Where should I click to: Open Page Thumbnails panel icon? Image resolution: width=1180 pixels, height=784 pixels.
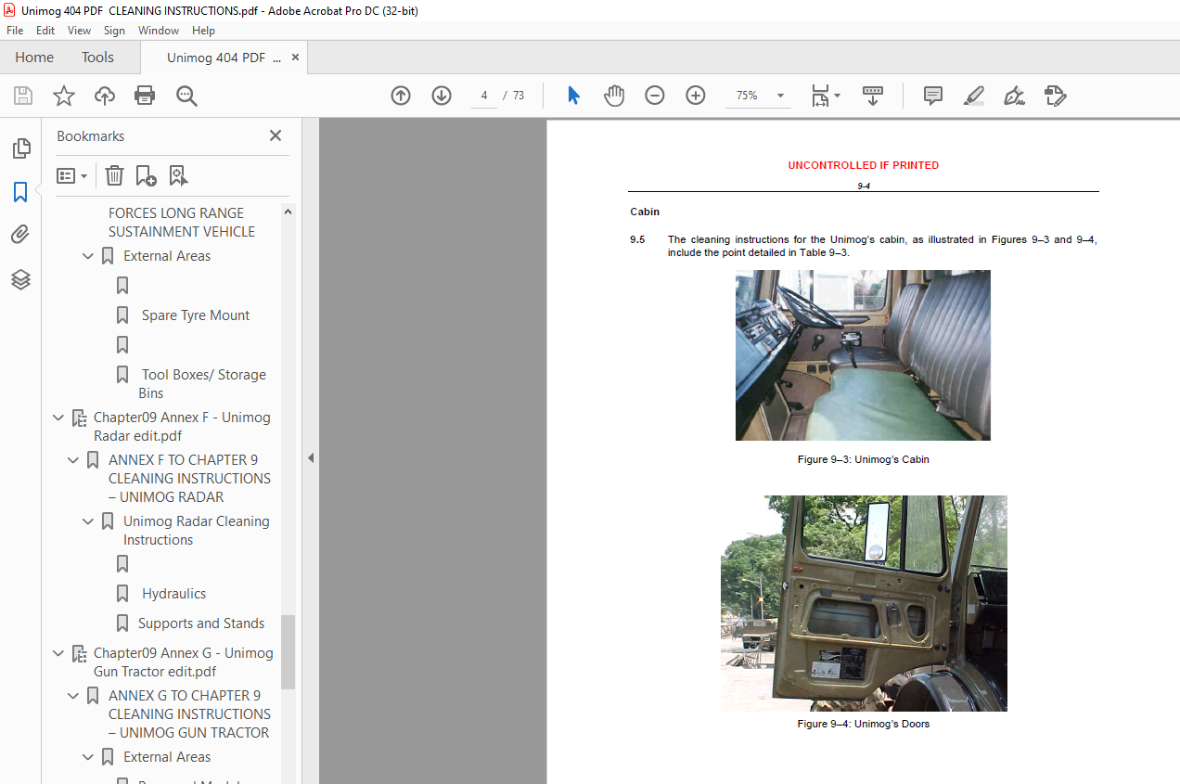[20, 148]
